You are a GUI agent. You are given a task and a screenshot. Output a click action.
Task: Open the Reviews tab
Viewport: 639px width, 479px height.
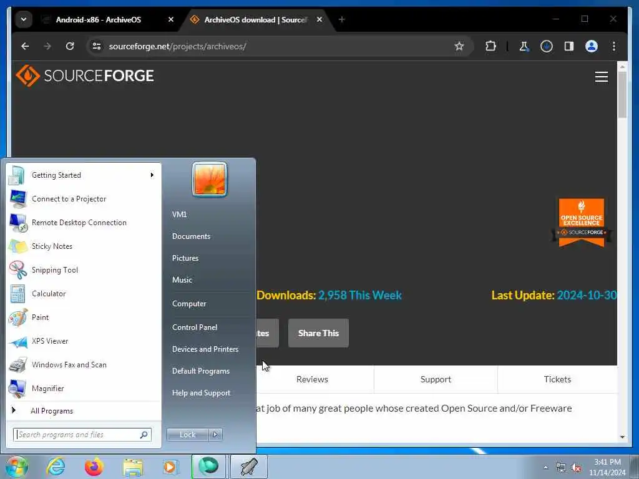[x=312, y=379]
